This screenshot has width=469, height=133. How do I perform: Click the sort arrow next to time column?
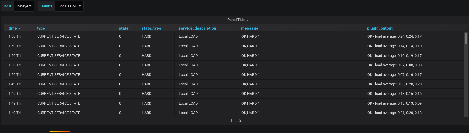click(19, 28)
